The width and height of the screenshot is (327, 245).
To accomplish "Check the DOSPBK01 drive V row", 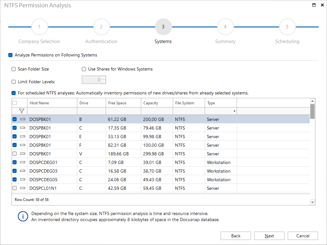I will click(x=15, y=154).
